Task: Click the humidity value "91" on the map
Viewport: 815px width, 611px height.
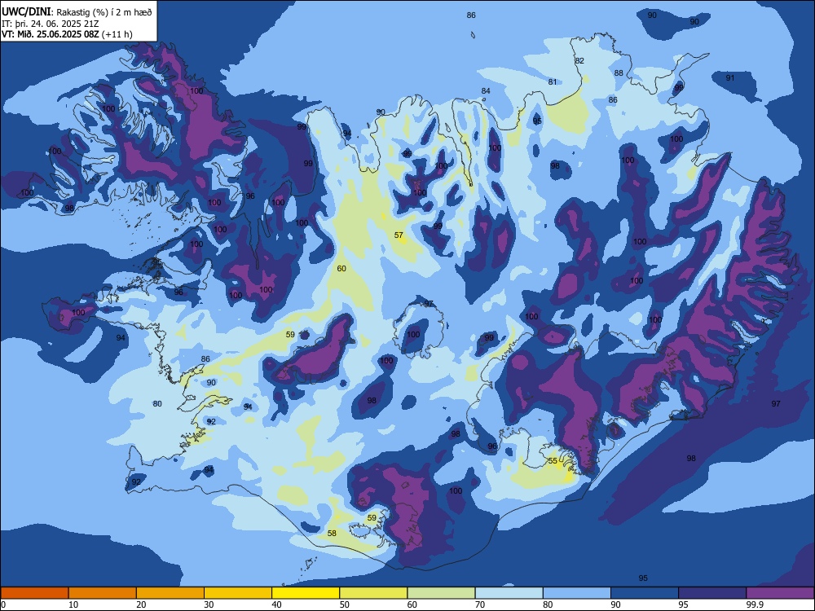Action: [730, 78]
